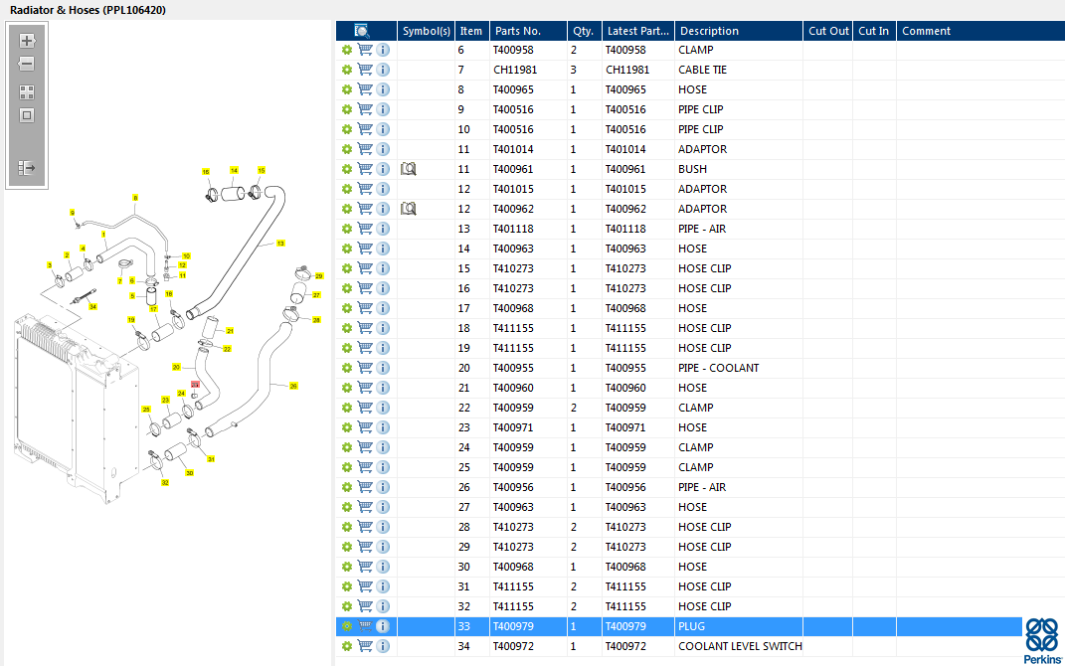The image size is (1065, 666).
Task: Show info for item 23 HOSE T400971
Action: click(x=383, y=427)
